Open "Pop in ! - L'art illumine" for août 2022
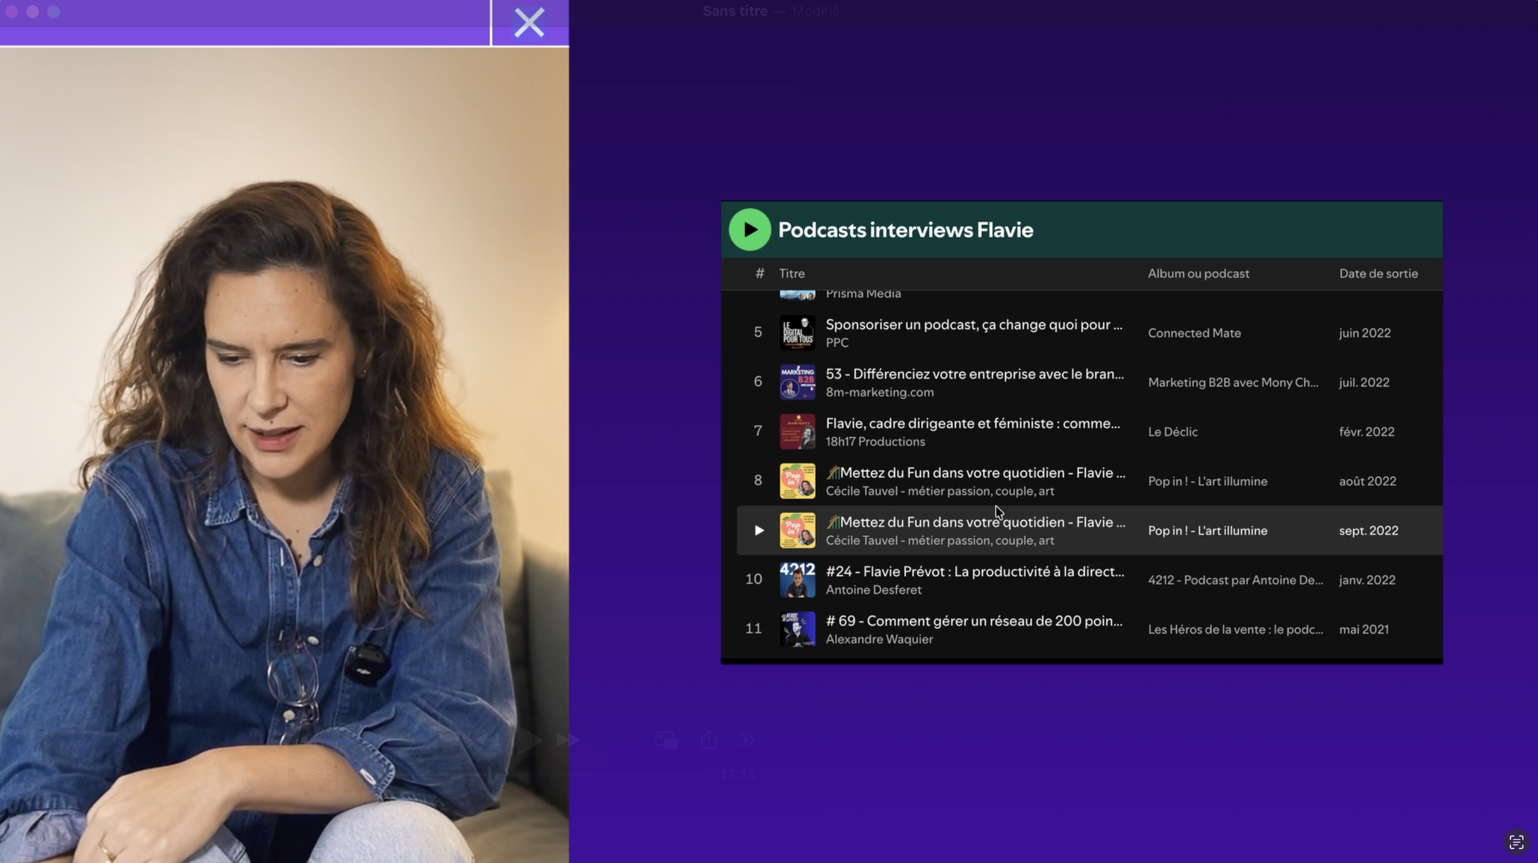The width and height of the screenshot is (1538, 863). 1208,481
